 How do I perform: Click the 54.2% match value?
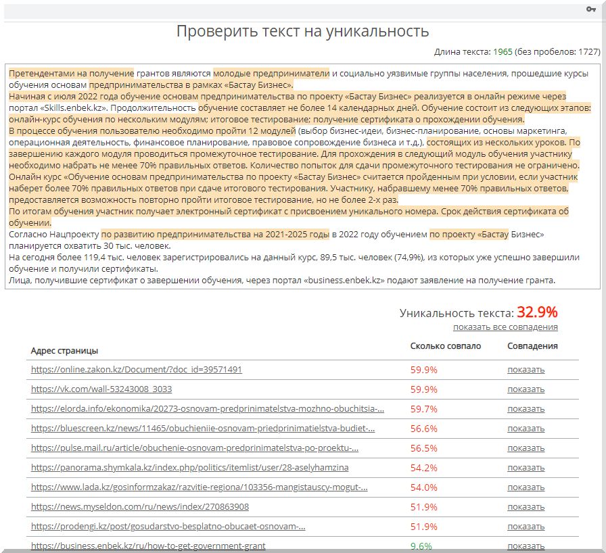click(x=423, y=468)
